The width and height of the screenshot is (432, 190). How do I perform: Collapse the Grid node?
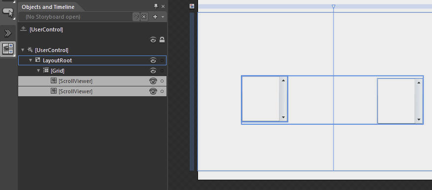pos(38,71)
